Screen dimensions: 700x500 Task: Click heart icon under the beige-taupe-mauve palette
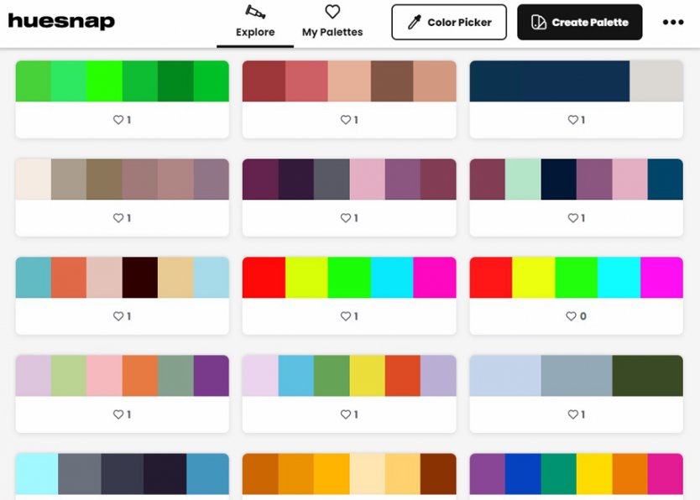[118, 218]
